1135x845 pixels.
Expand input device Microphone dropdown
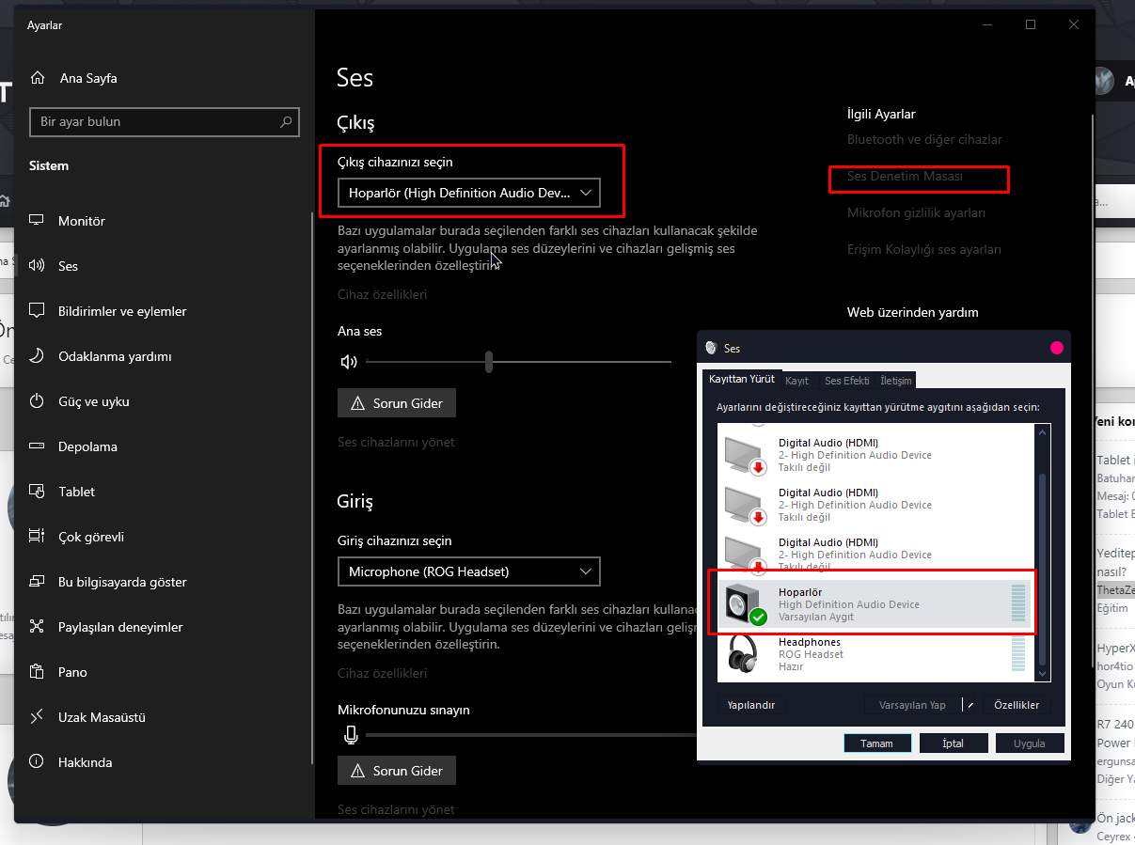tap(468, 571)
